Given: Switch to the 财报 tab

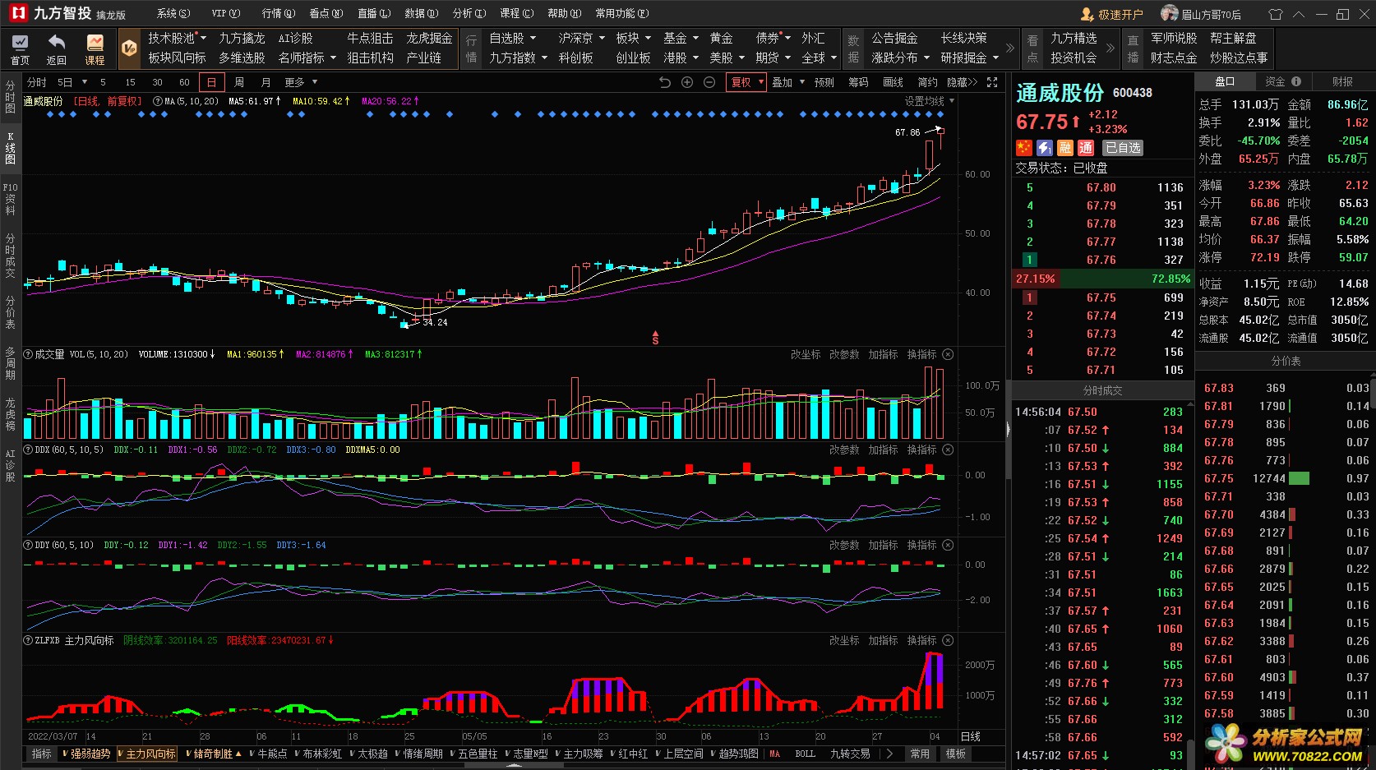Looking at the screenshot, I should [x=1342, y=81].
